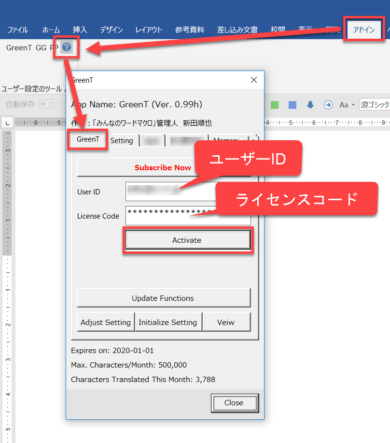The image size is (390, 443).
Task: Click the Update Functions button
Action: click(x=163, y=298)
